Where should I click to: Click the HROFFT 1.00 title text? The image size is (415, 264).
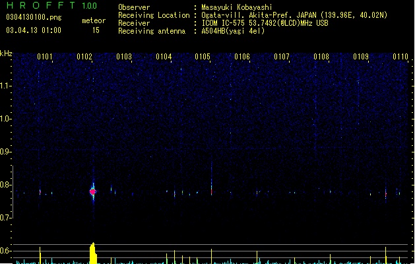pyautogui.click(x=51, y=5)
